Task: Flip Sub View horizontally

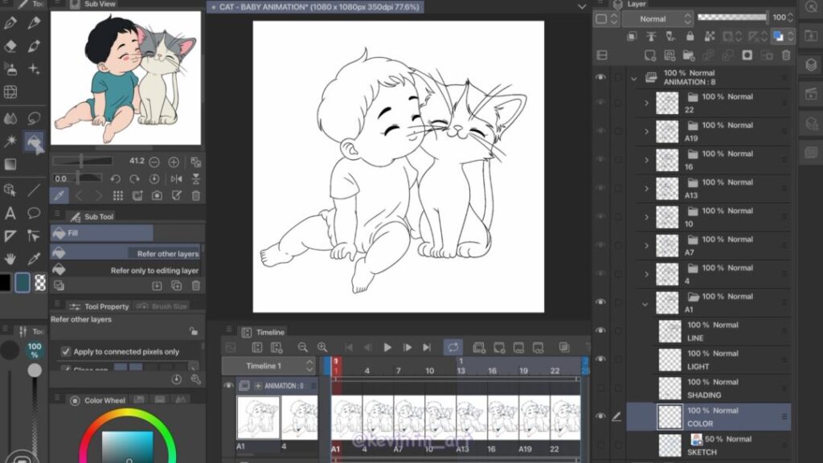Action: pos(177,179)
